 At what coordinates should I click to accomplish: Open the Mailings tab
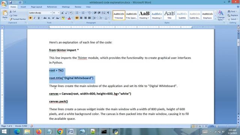[66, 7]
